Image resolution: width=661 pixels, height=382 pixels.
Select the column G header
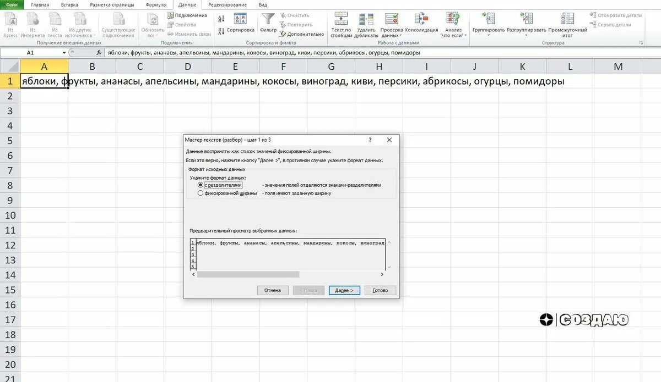tap(331, 67)
